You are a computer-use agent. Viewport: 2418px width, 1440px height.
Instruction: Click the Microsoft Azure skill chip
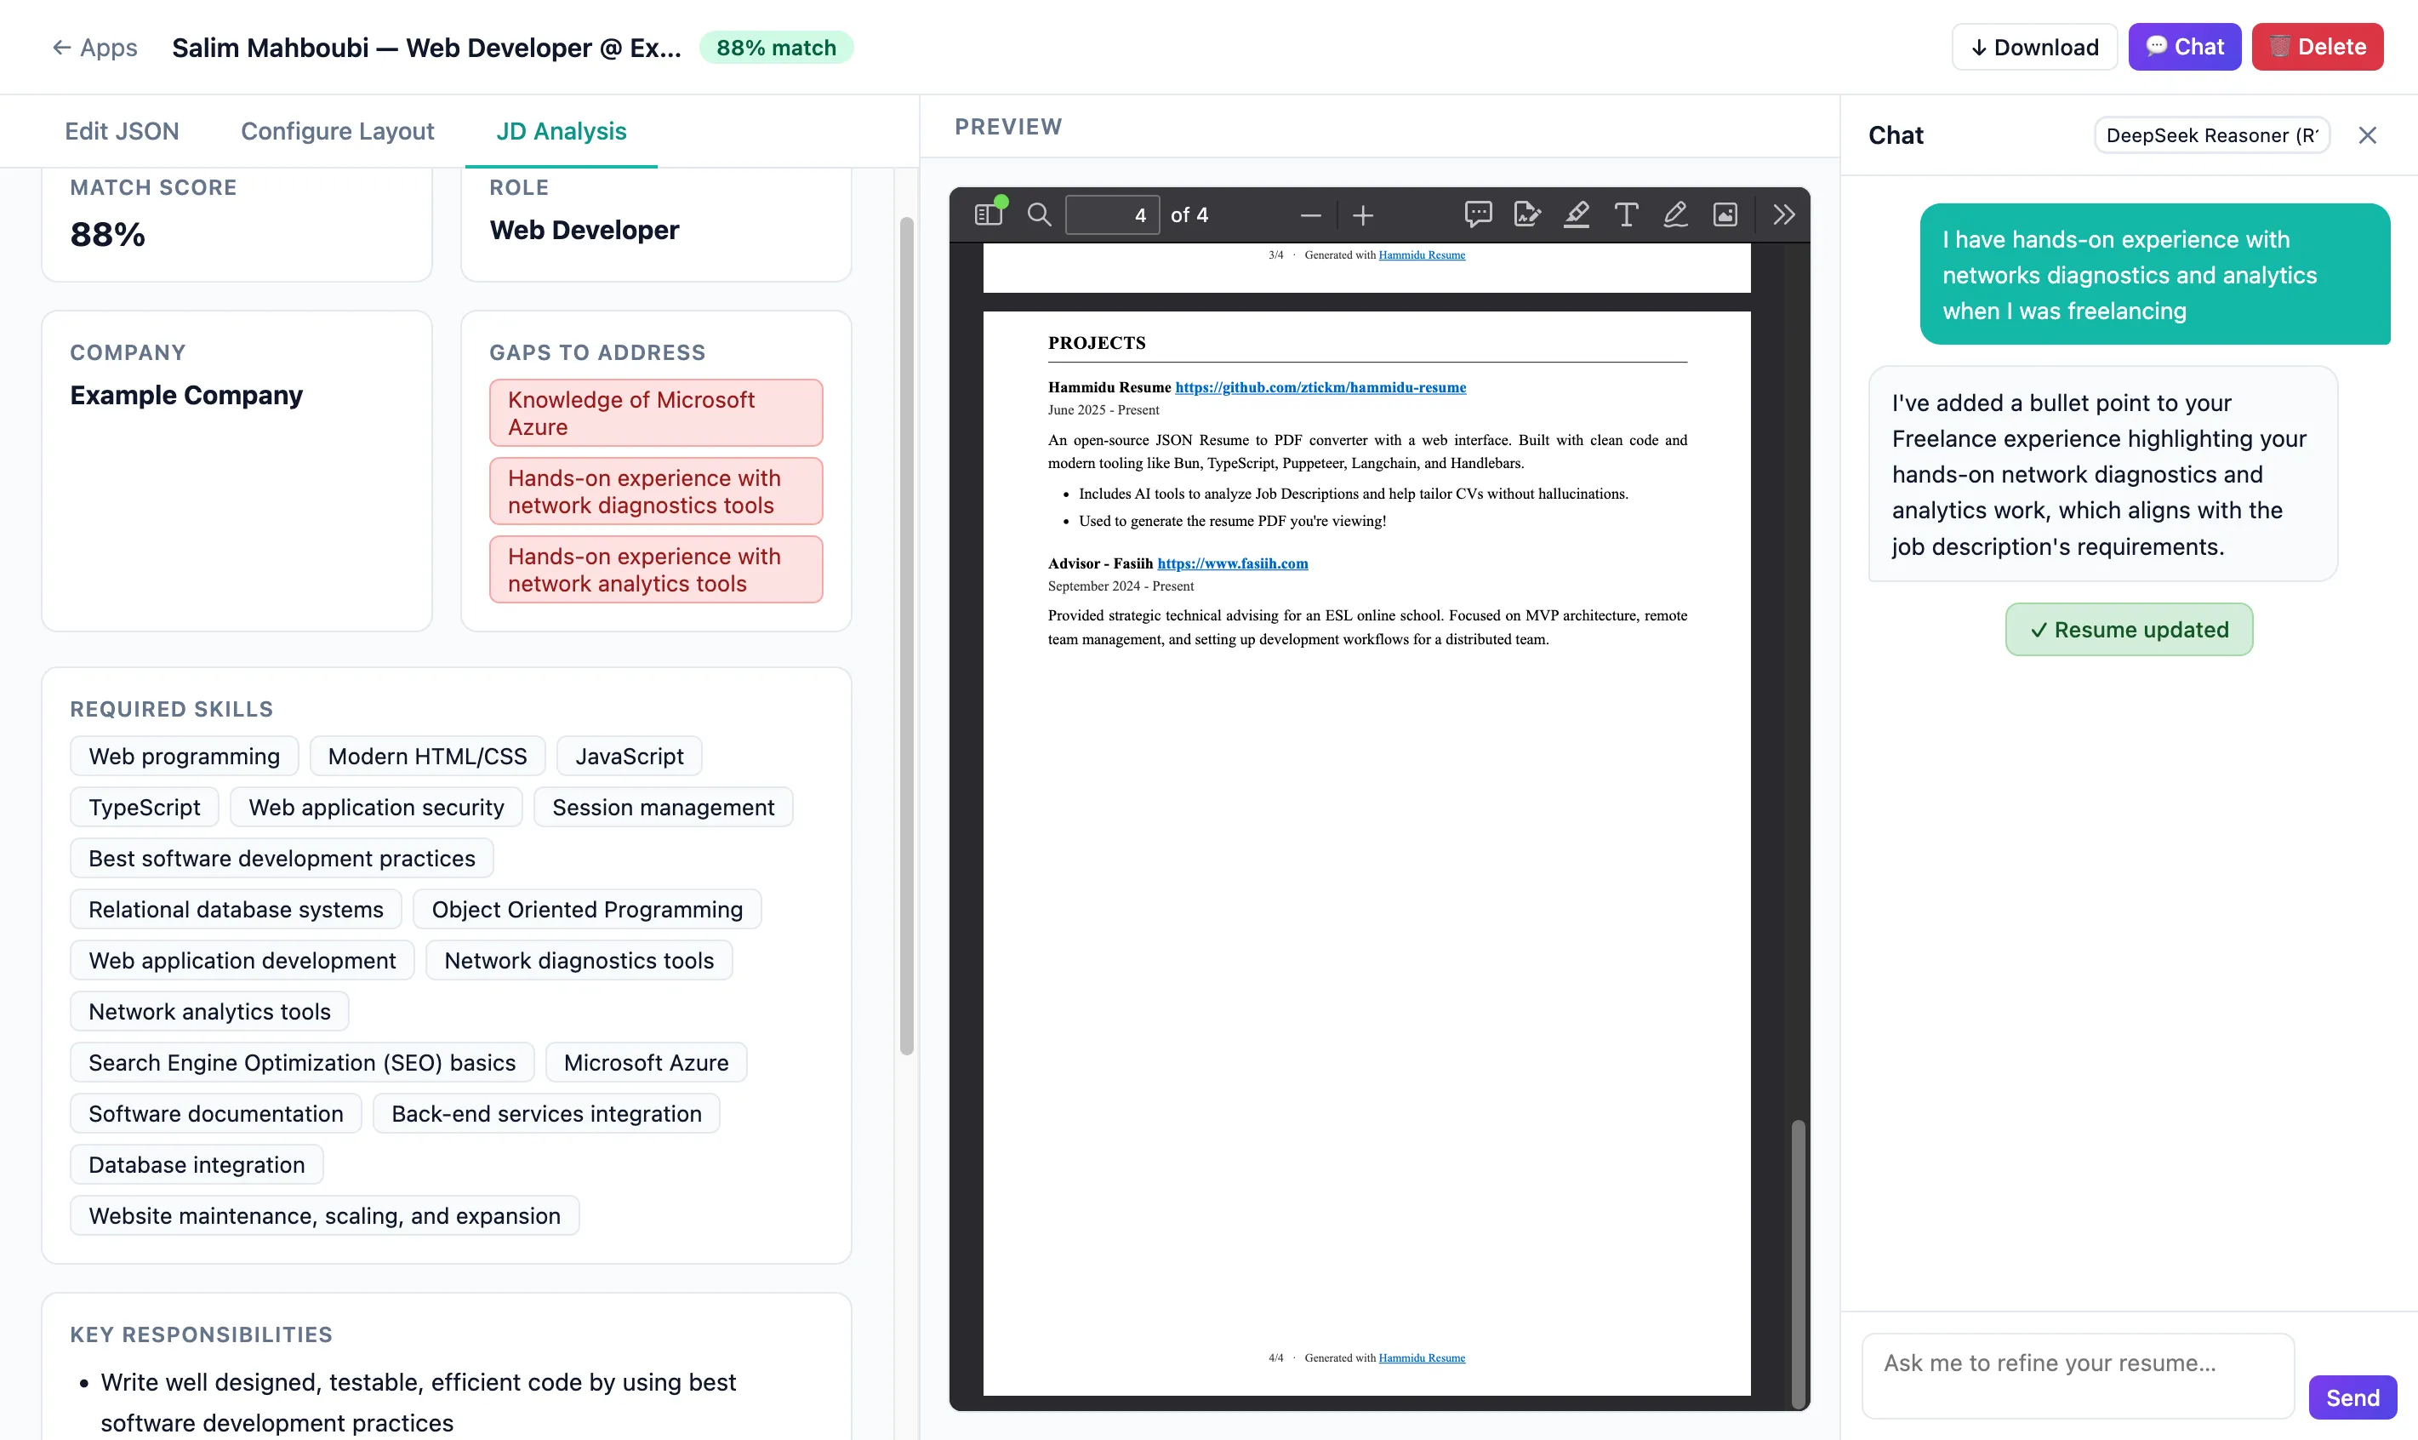646,1062
